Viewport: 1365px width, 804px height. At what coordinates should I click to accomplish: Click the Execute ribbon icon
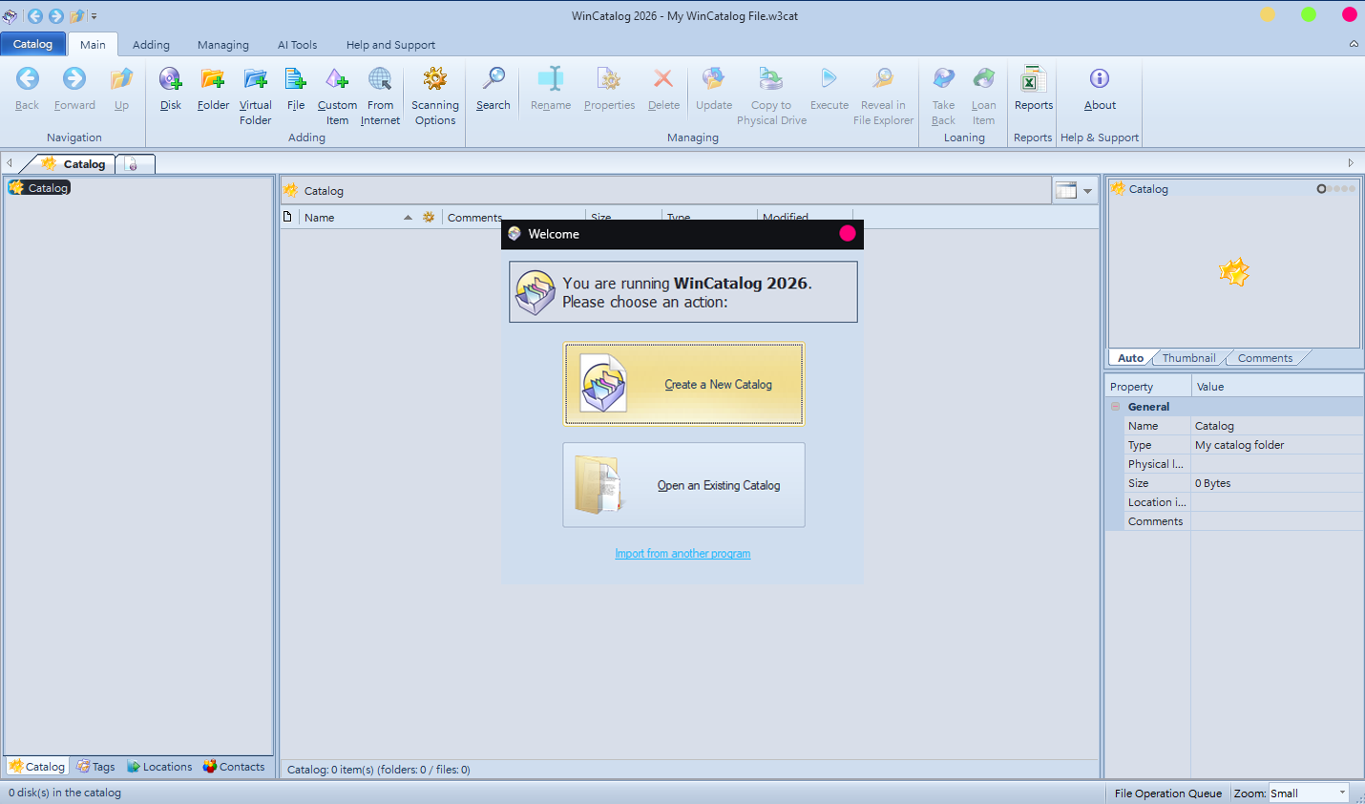[829, 89]
